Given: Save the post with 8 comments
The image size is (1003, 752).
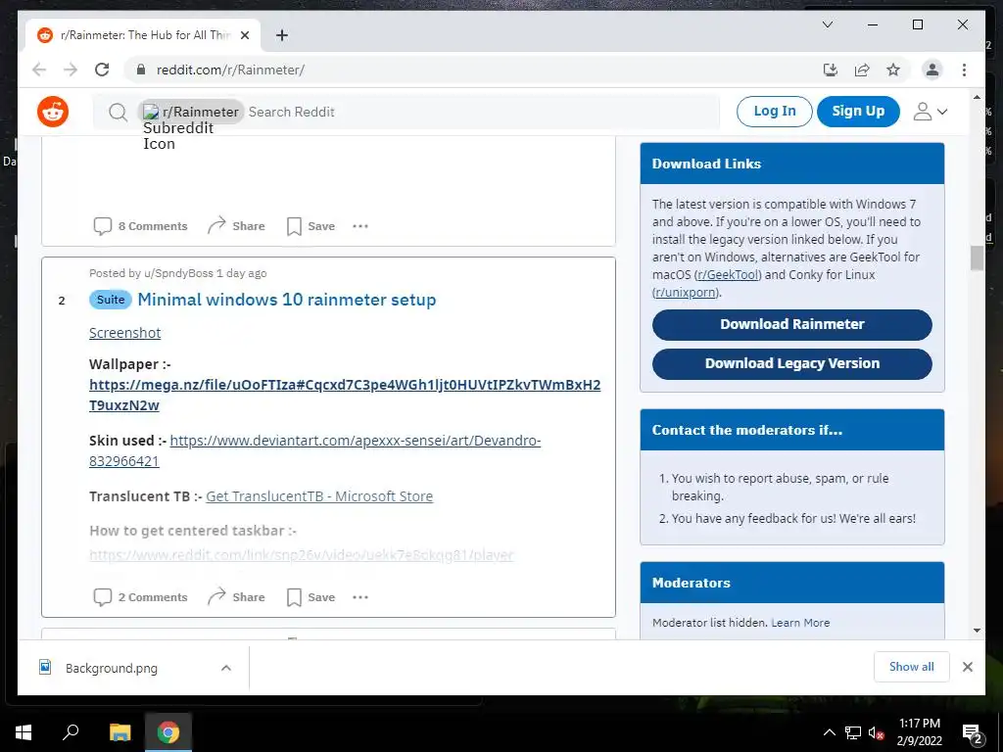Looking at the screenshot, I should click(310, 226).
